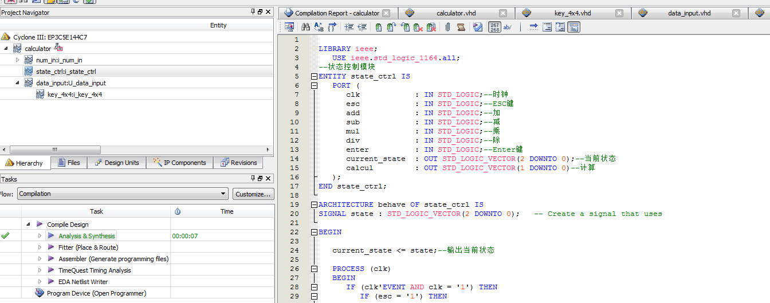The width and height of the screenshot is (770, 303).
Task: Click the Find binoculars icon in editor toolbar
Action: pyautogui.click(x=305, y=27)
